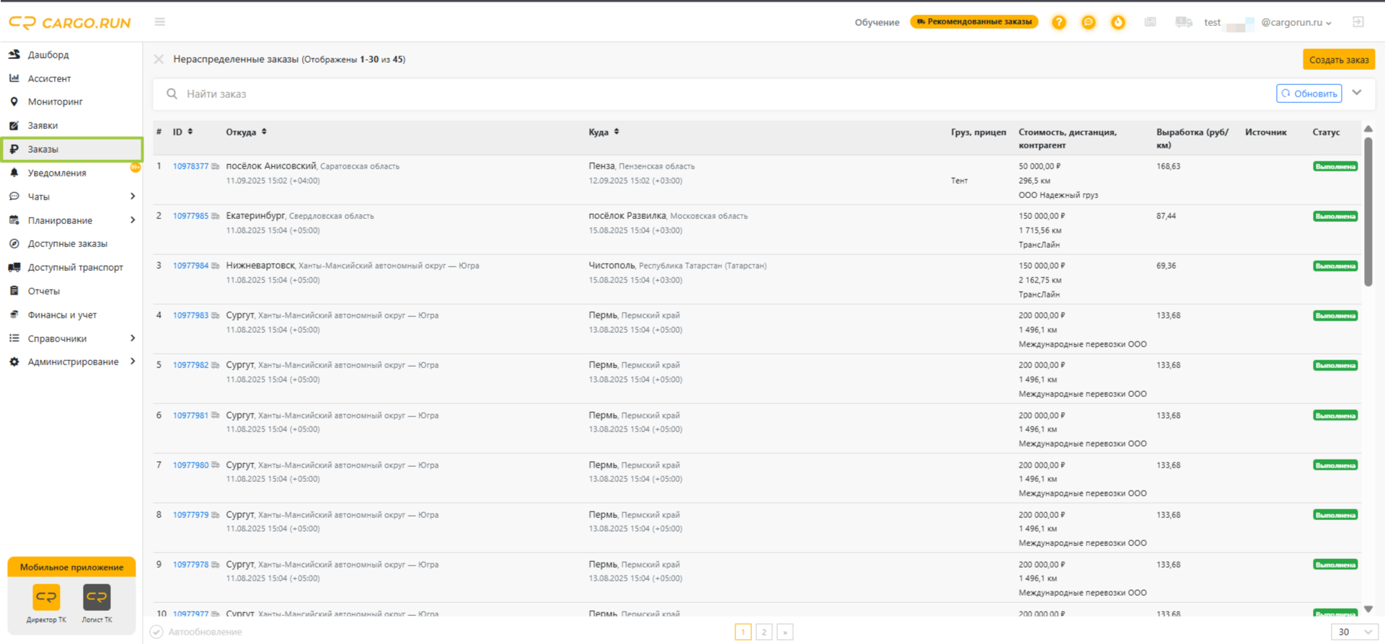This screenshot has height=644, width=1385.
Task: Open the help question mark icon
Action: pyautogui.click(x=1058, y=22)
